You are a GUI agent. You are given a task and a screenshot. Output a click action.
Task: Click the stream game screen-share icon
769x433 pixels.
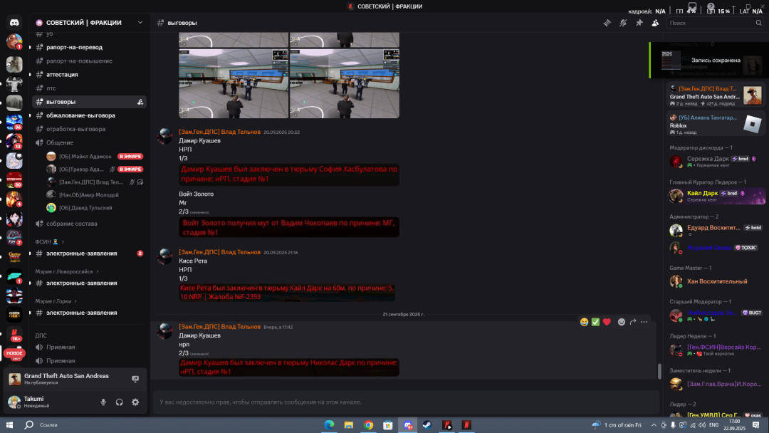coord(135,379)
